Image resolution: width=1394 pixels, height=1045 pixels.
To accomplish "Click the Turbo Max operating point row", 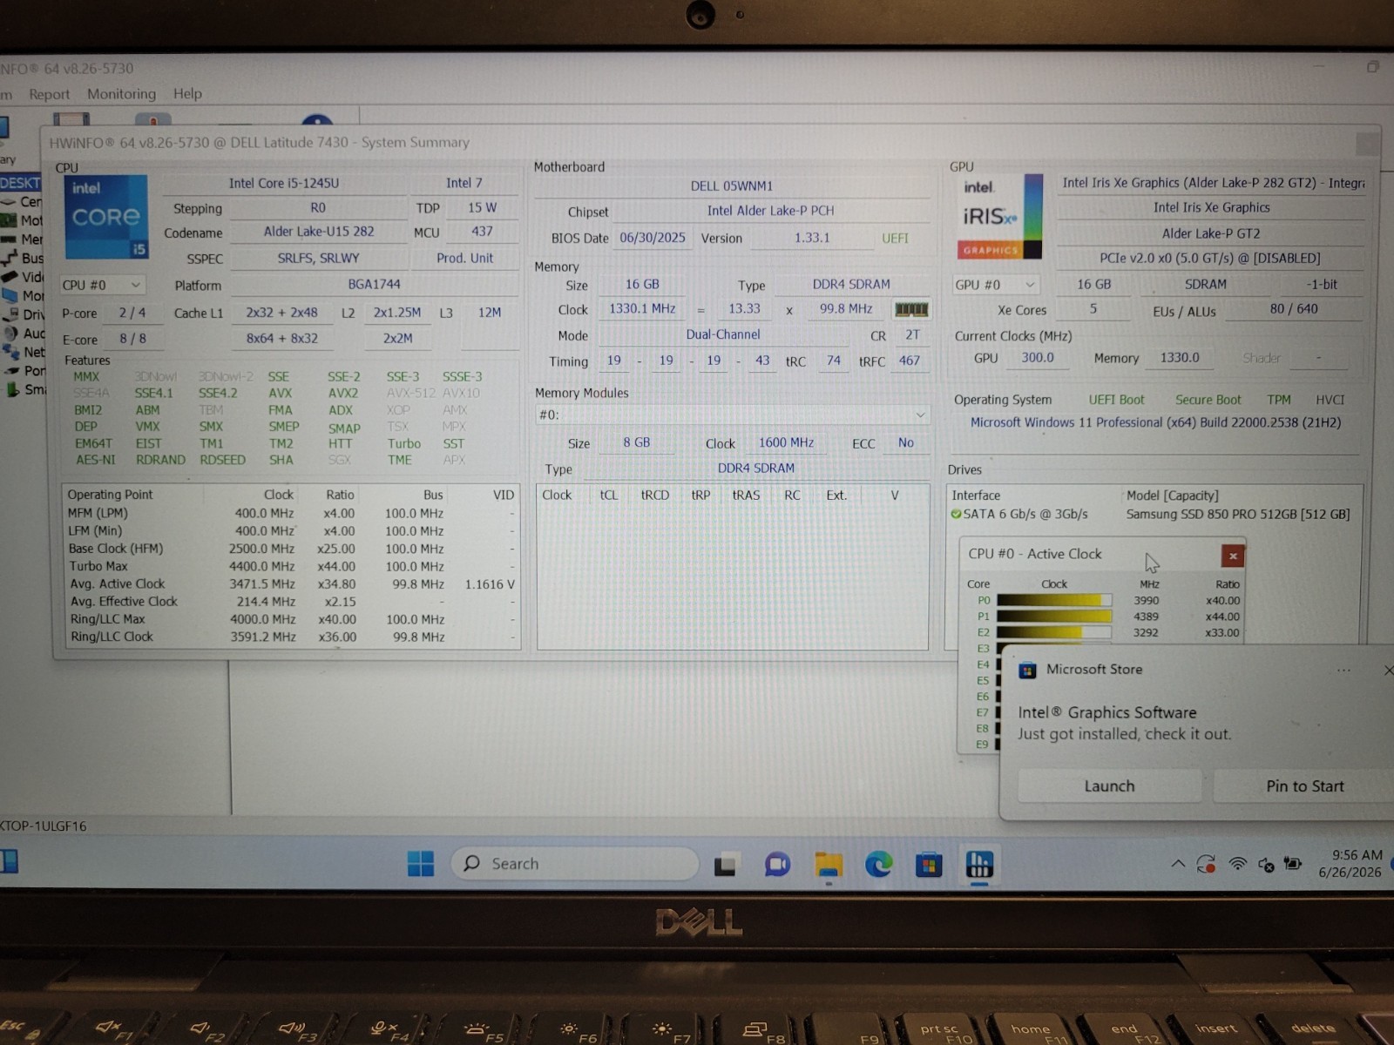I will pos(292,566).
